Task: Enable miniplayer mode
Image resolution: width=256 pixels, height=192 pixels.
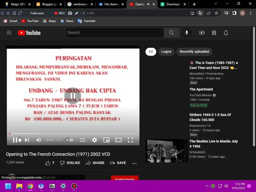Action: point(106,140)
